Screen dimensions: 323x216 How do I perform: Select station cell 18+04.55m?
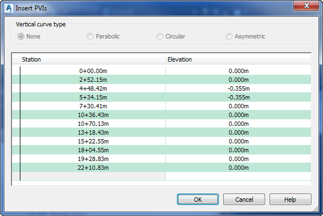(93, 150)
